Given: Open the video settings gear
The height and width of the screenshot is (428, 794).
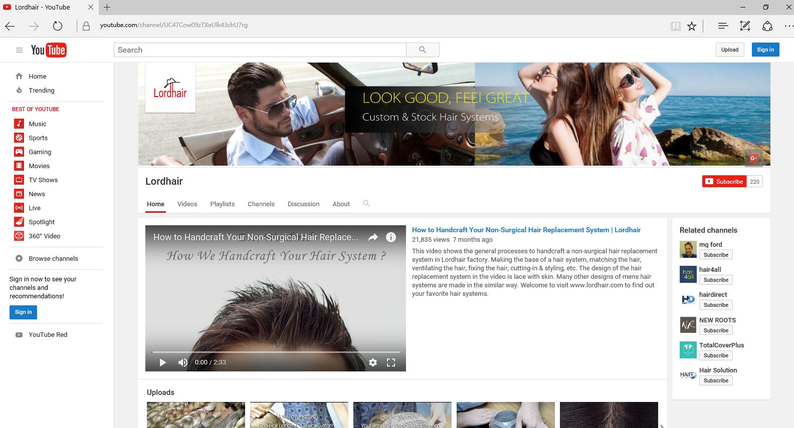Looking at the screenshot, I should click(373, 362).
